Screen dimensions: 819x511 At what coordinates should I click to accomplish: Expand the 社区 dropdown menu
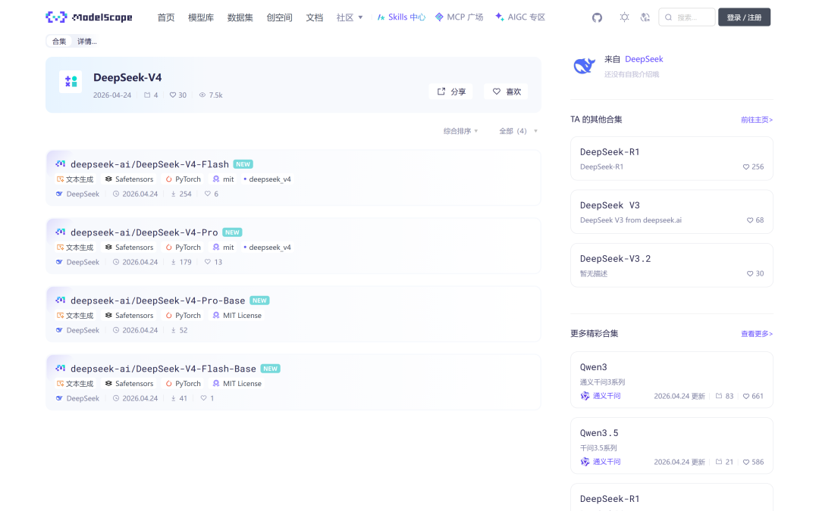(x=350, y=17)
